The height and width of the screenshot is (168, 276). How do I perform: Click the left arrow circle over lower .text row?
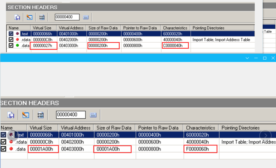pos(13,135)
